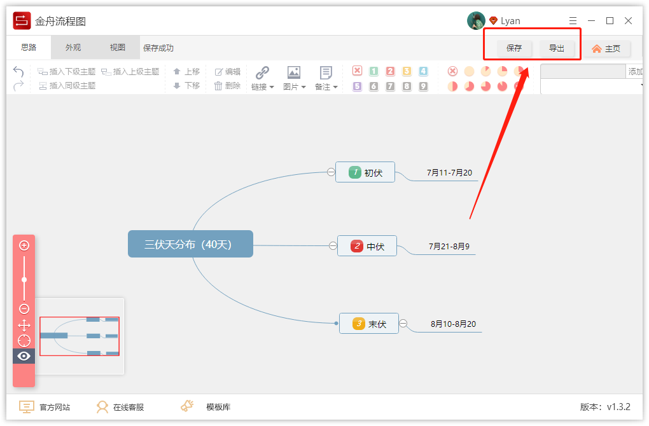649x426 pixels.
Task: Click the undo arrow icon
Action: [18, 72]
